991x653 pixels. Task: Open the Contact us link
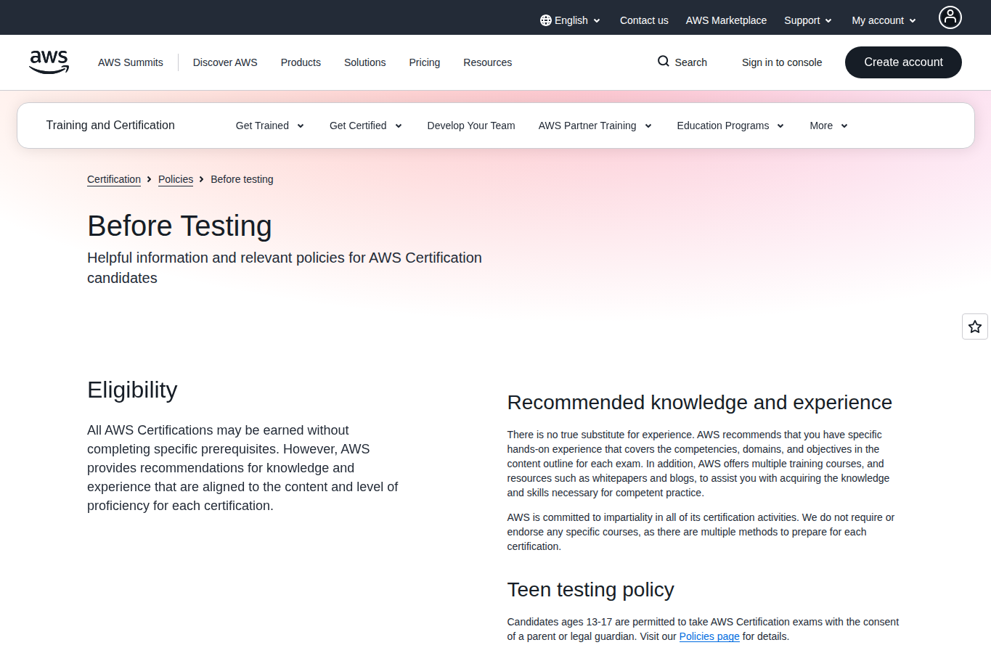(x=644, y=20)
